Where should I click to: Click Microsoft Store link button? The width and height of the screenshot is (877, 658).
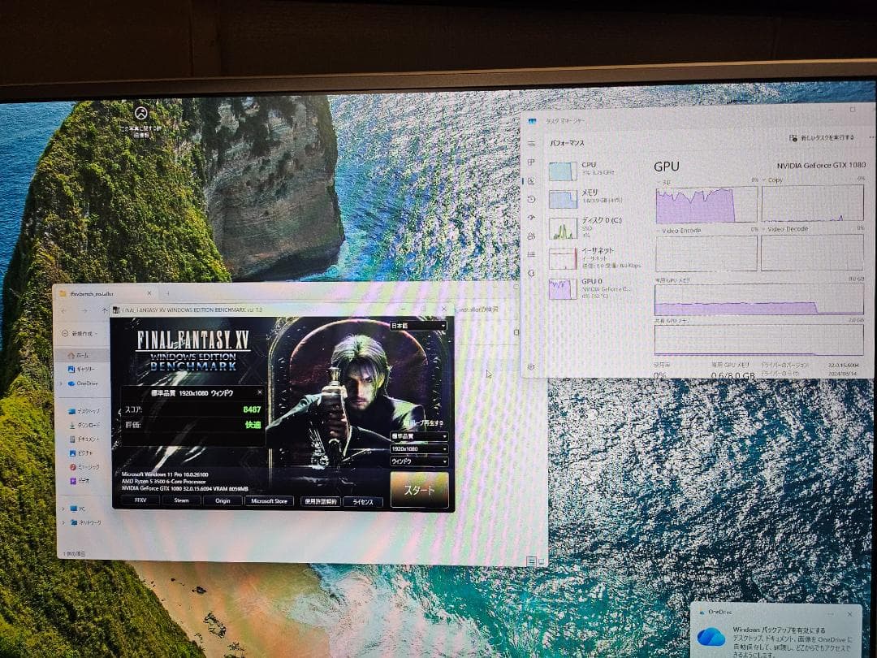tap(269, 501)
